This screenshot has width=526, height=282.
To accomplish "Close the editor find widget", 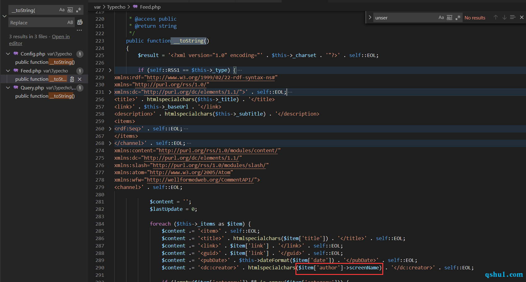I will point(522,17).
